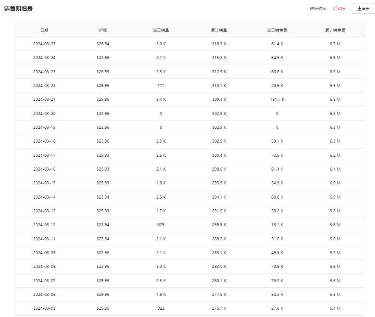Viewport: 375px width, 317px height.
Task: Click the 当日销售额 column header
Action: [x=277, y=30]
